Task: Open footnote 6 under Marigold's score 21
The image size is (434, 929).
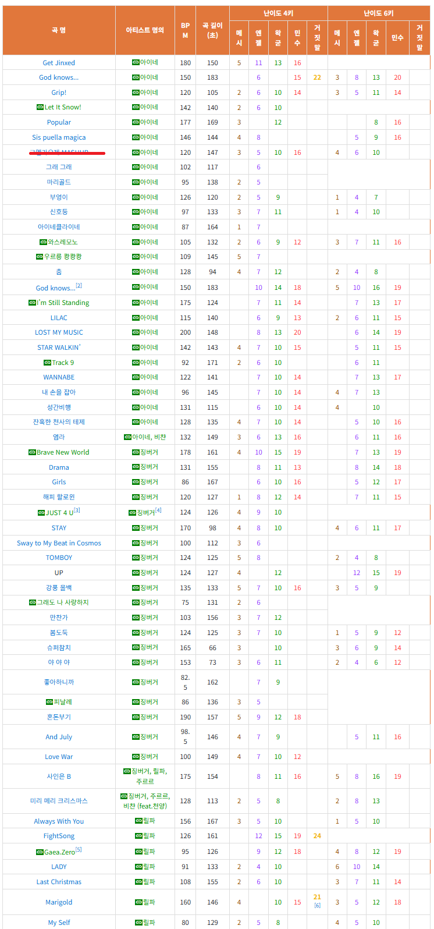Action: 317,905
